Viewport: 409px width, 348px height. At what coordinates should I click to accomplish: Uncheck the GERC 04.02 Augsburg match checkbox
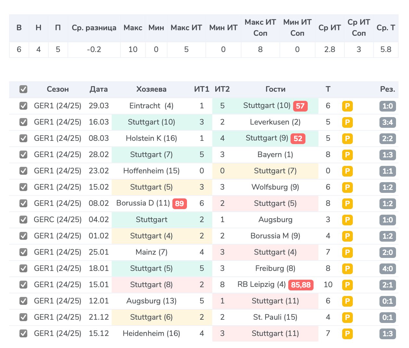(23, 220)
